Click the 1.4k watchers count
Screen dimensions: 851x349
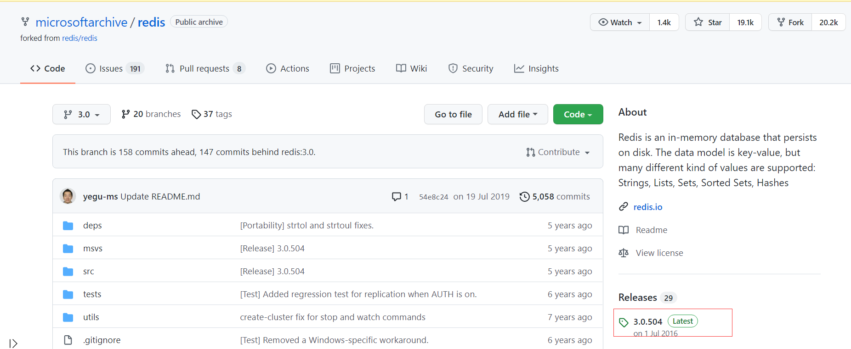coord(664,22)
